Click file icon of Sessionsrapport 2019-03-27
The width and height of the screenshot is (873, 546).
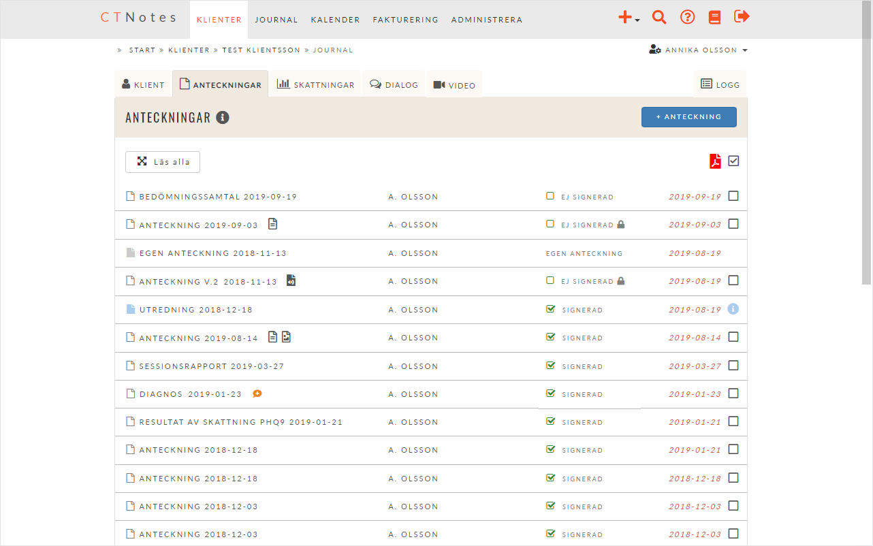click(131, 366)
